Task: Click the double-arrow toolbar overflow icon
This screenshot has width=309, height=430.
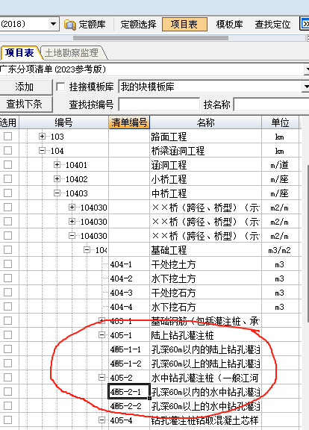Action: [305, 24]
